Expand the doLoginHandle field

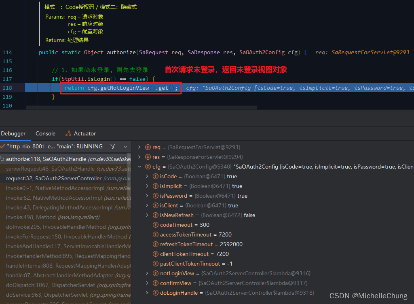147,293
